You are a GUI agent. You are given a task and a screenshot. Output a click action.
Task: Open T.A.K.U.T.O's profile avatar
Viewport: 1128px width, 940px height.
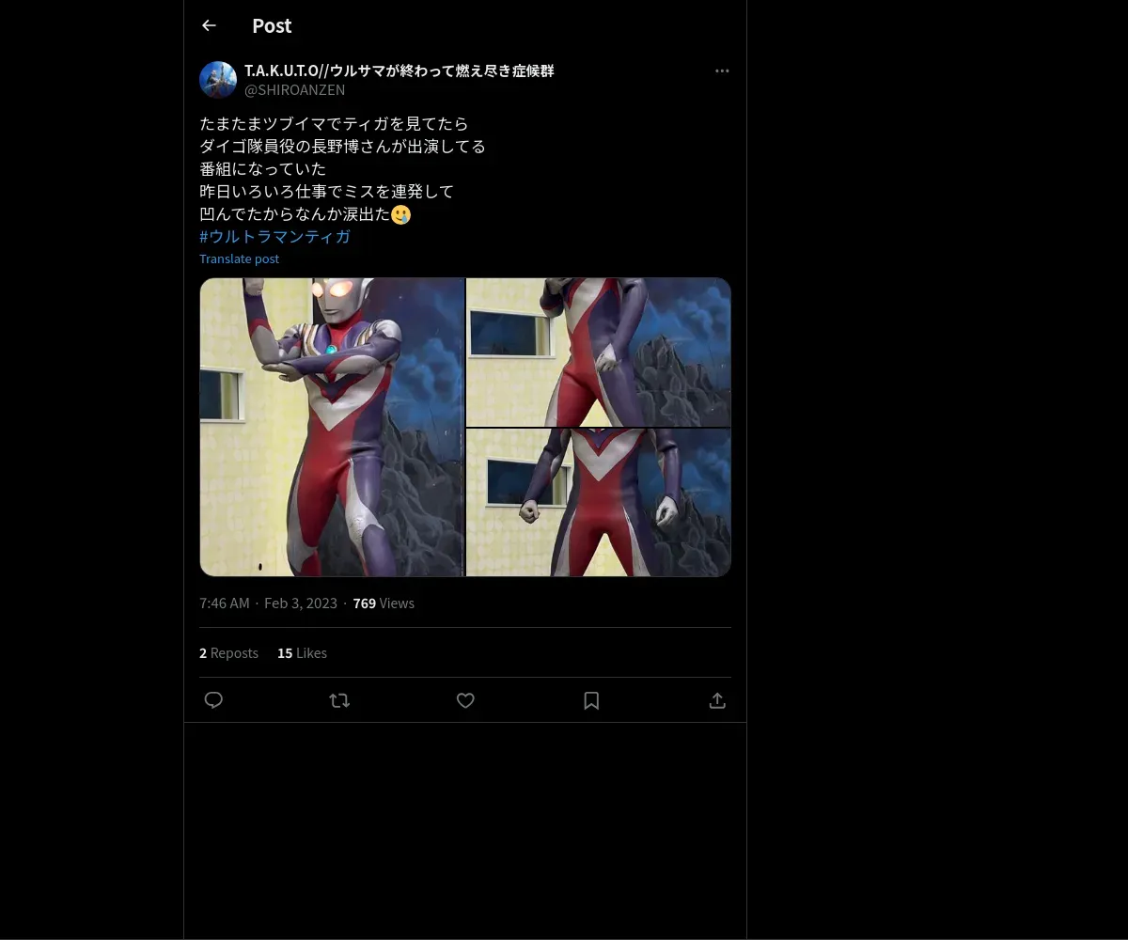218,80
